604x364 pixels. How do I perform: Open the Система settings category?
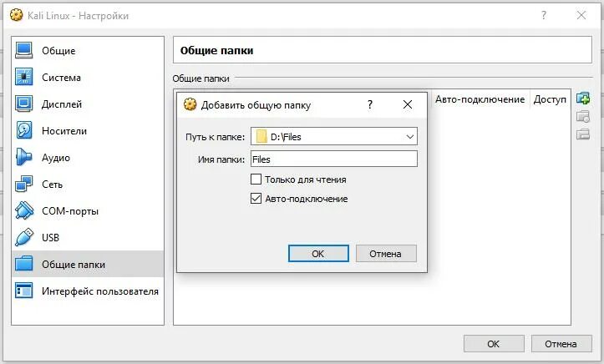click(x=88, y=78)
